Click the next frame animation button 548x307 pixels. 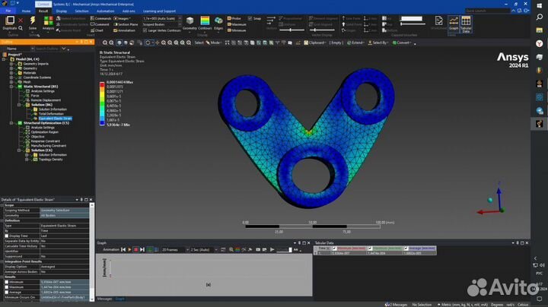click(142, 250)
